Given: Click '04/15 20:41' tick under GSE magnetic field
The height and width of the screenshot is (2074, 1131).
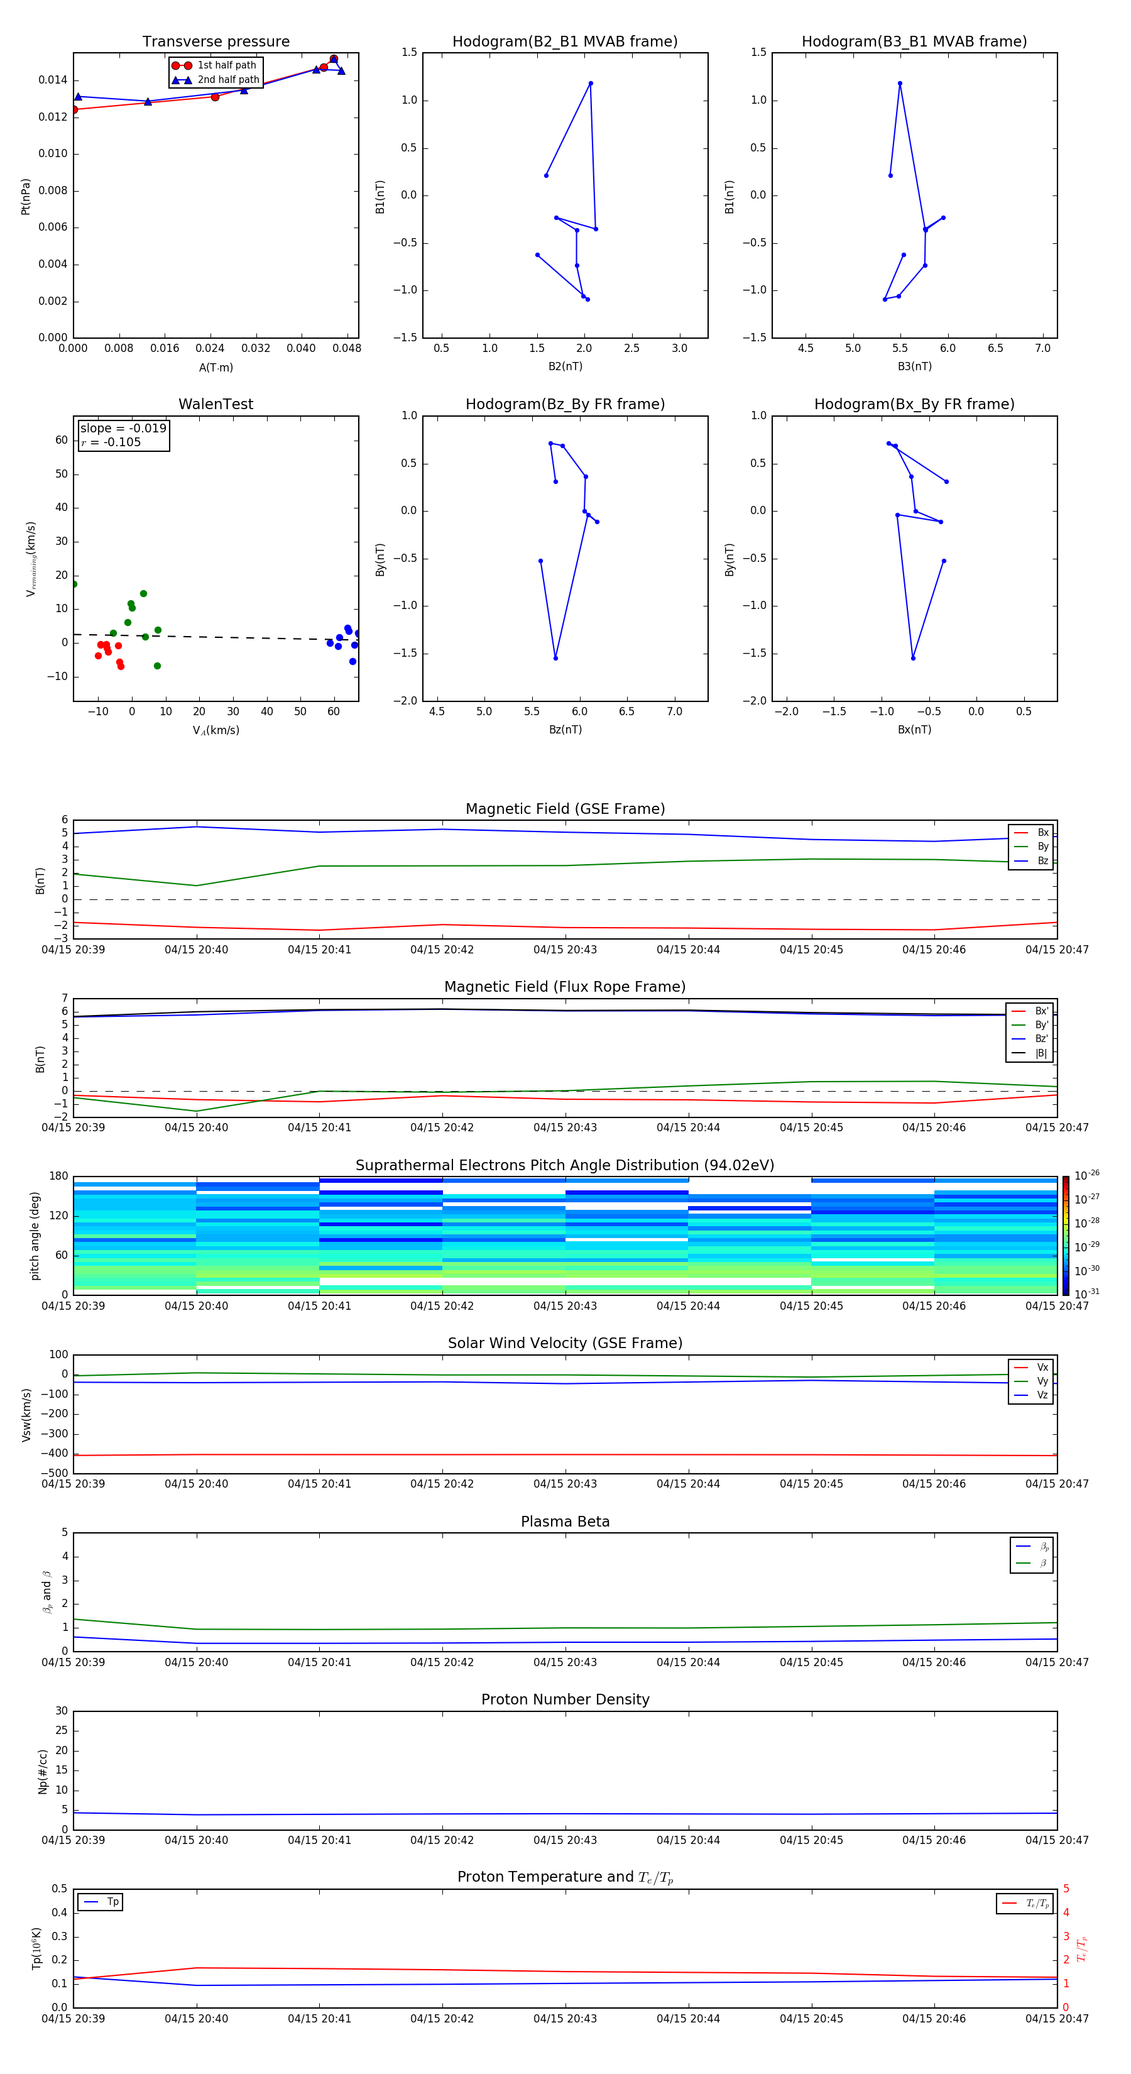Looking at the screenshot, I should click(x=320, y=950).
